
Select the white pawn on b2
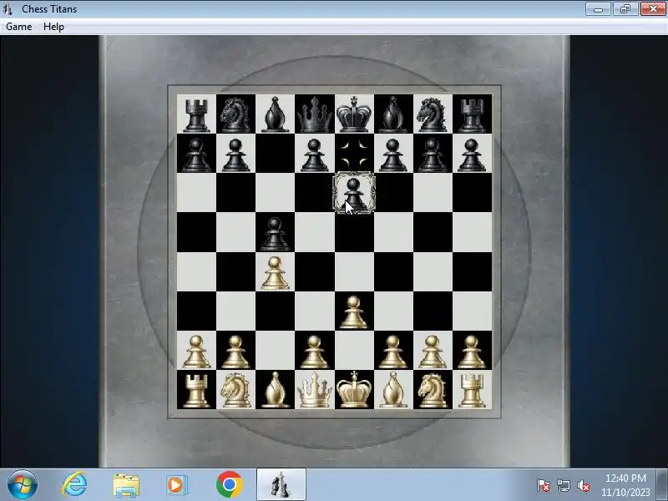[235, 352]
